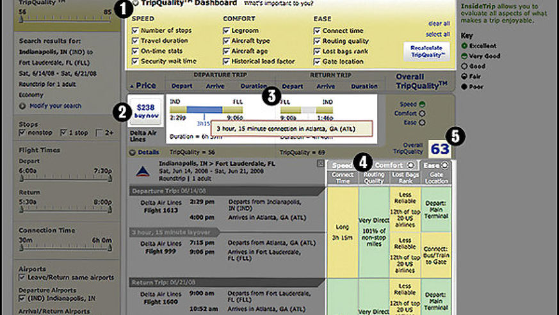The image size is (559, 315).
Task: Open the Details link
Action: point(149,152)
